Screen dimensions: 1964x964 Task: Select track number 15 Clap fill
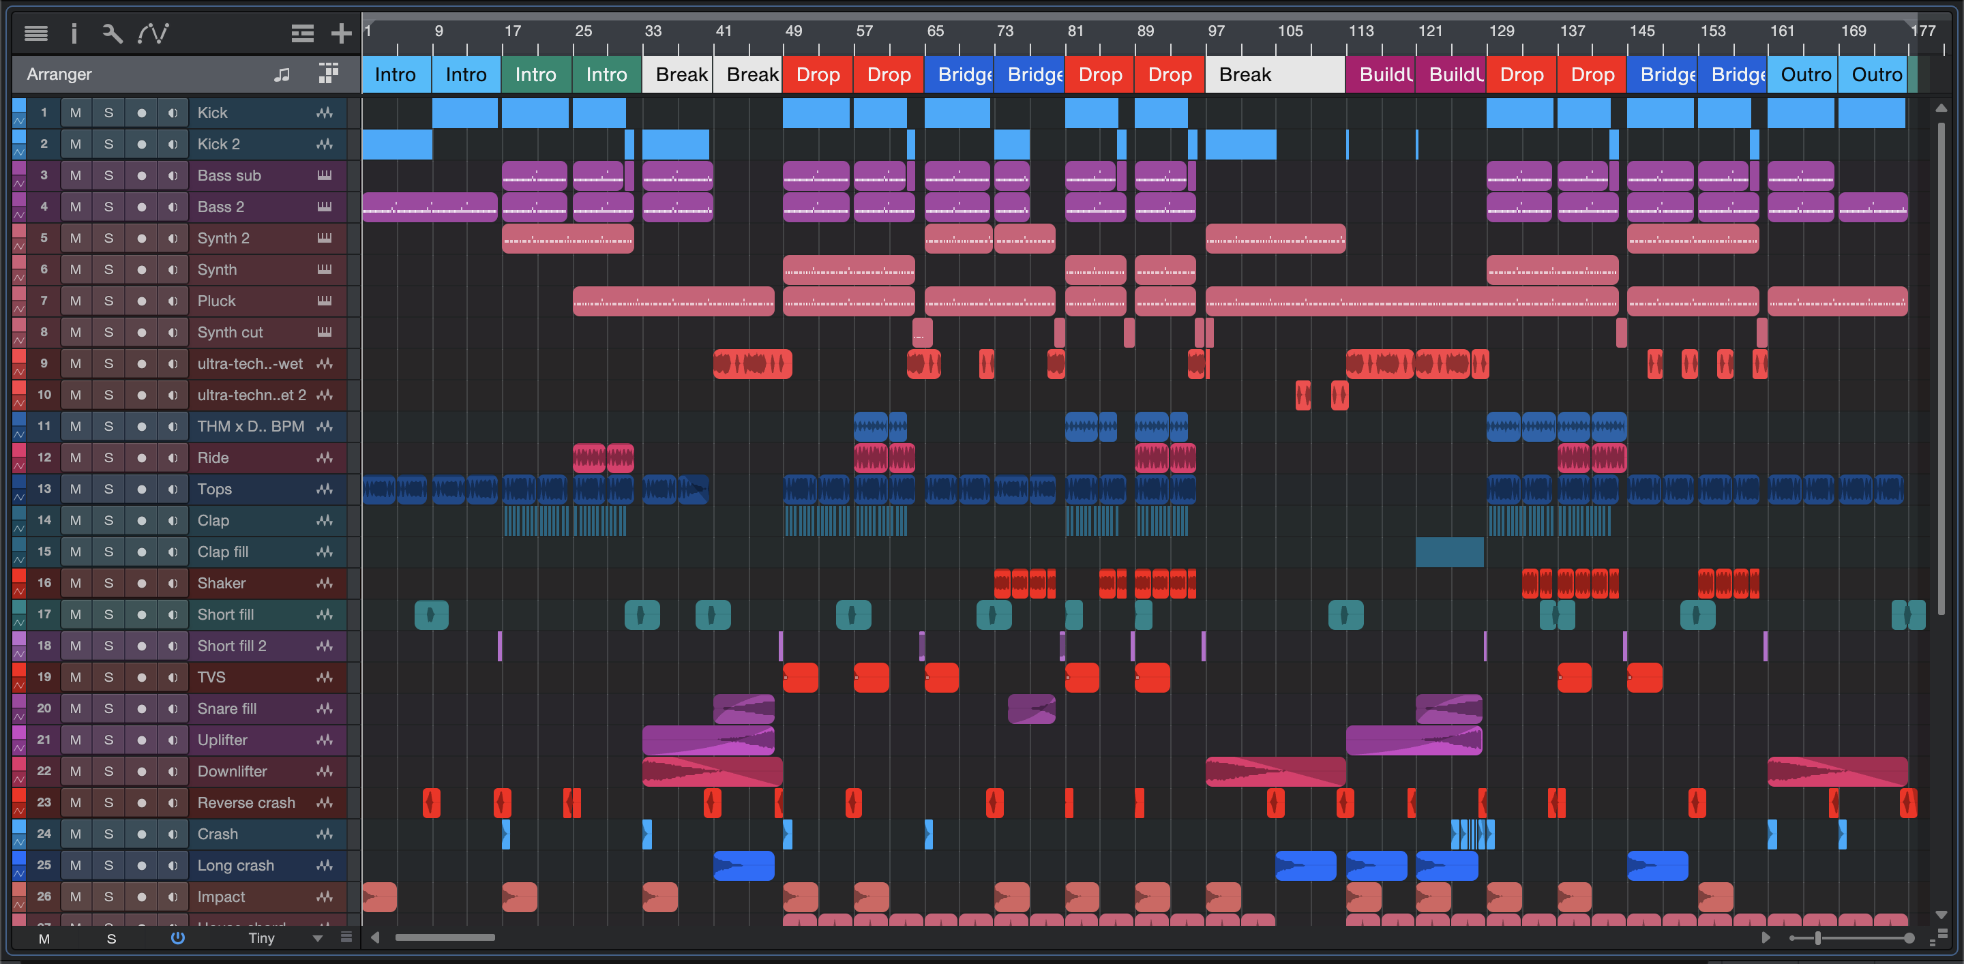pos(44,552)
